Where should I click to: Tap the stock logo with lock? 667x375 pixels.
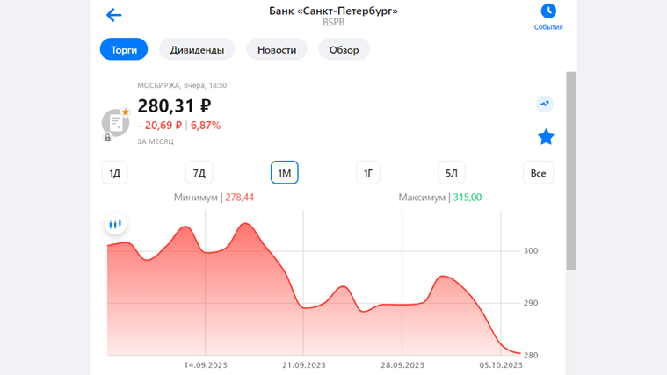pyautogui.click(x=115, y=124)
